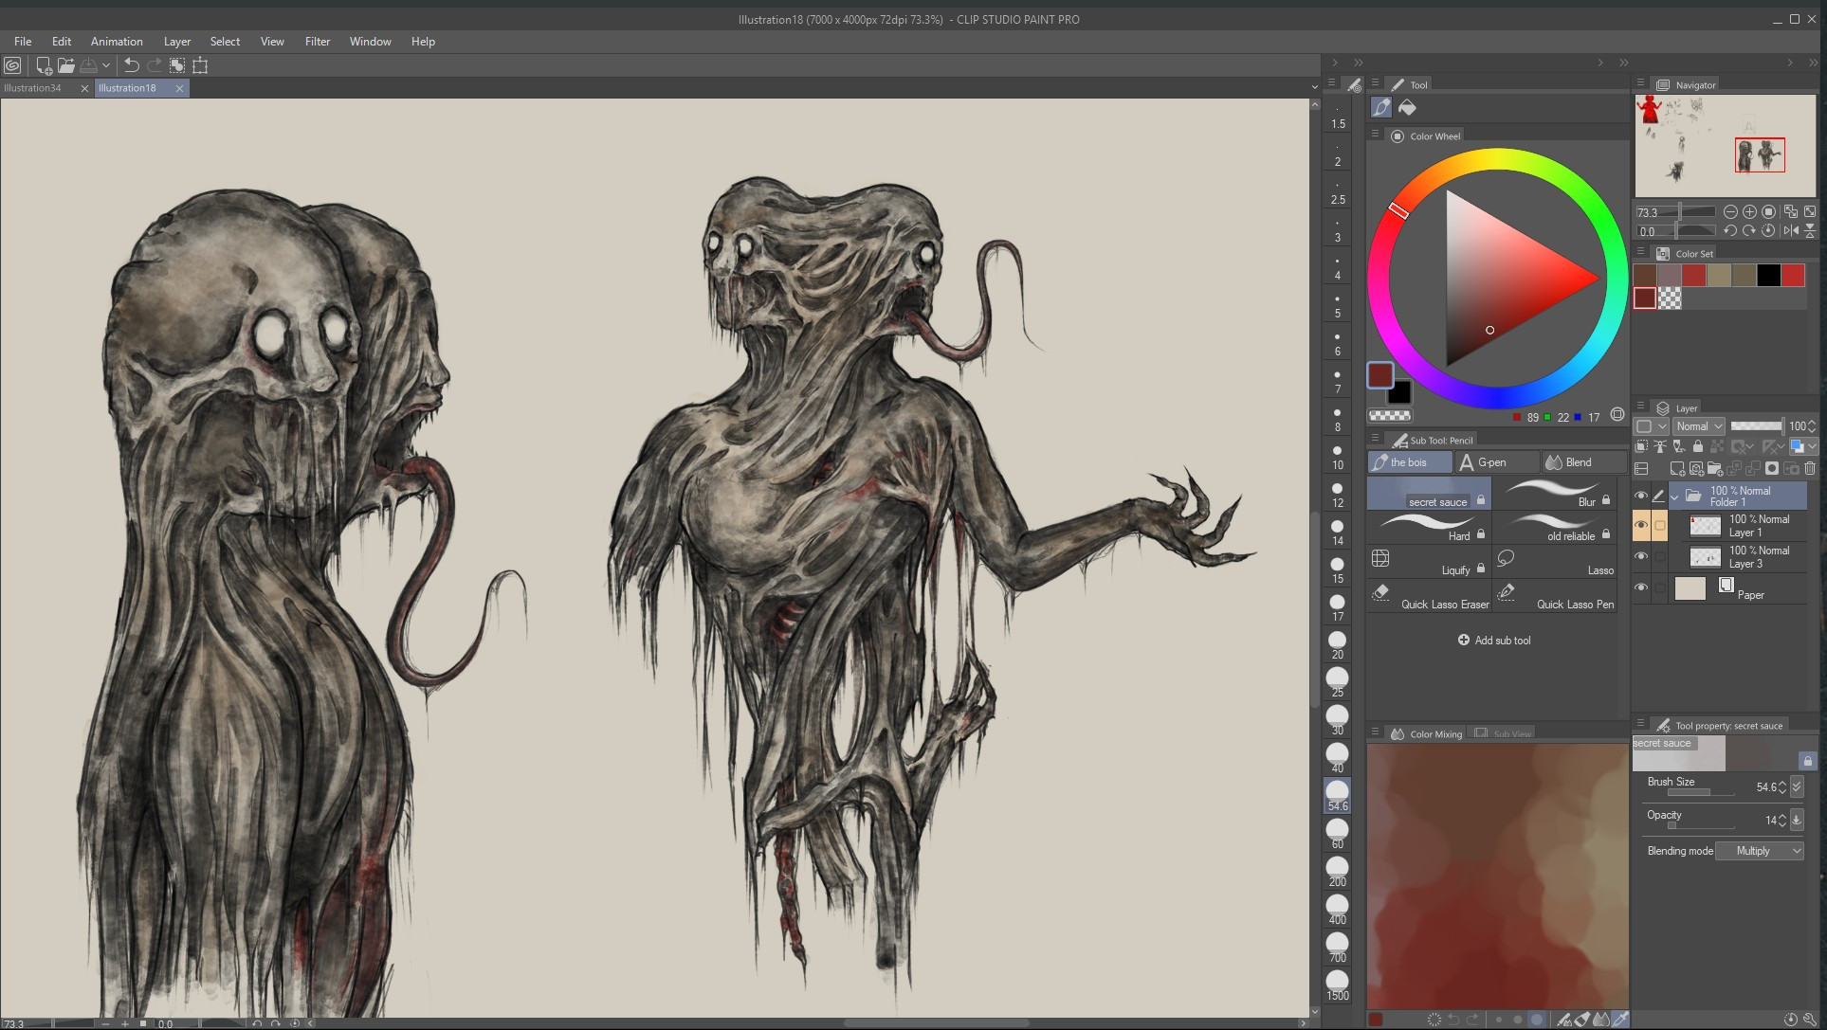Reset rotation in Navigator
1827x1030 pixels.
(1768, 230)
